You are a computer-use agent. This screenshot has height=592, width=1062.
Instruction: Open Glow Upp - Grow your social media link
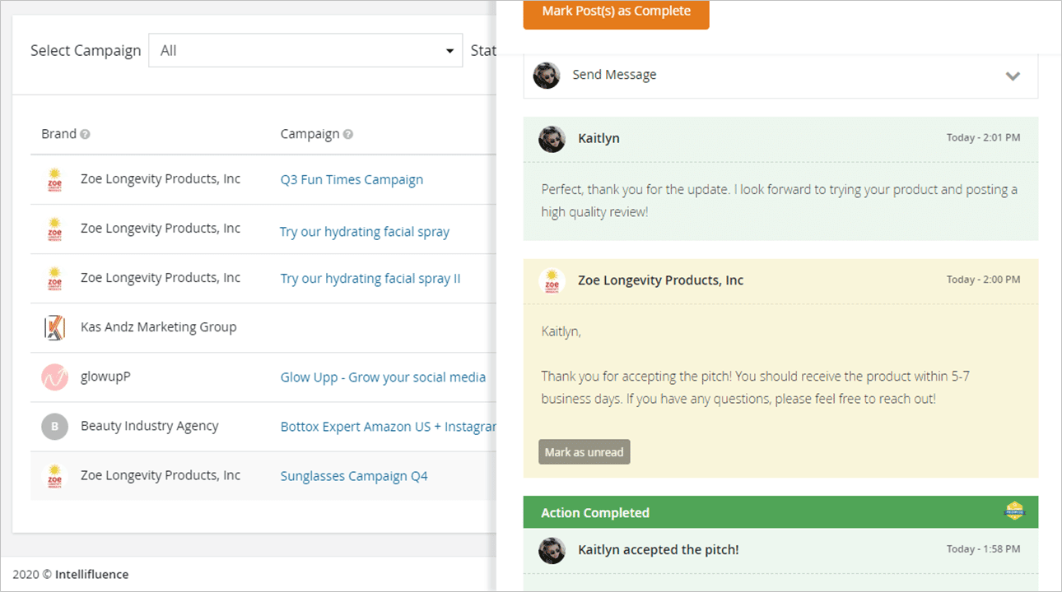pos(383,377)
